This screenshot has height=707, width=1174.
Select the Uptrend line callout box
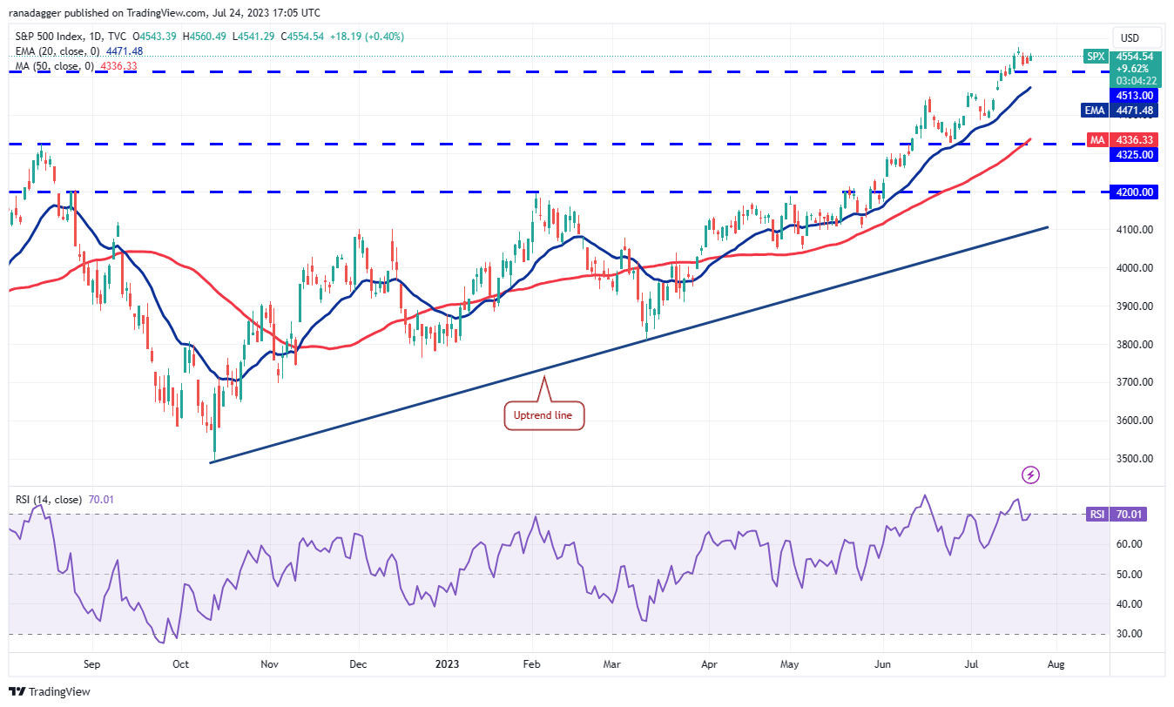[544, 415]
